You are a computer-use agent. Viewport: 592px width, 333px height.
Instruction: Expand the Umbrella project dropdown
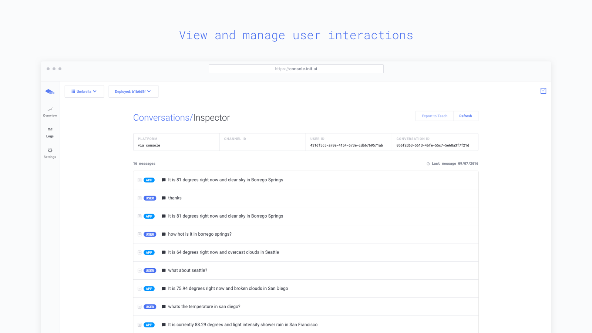pos(84,91)
